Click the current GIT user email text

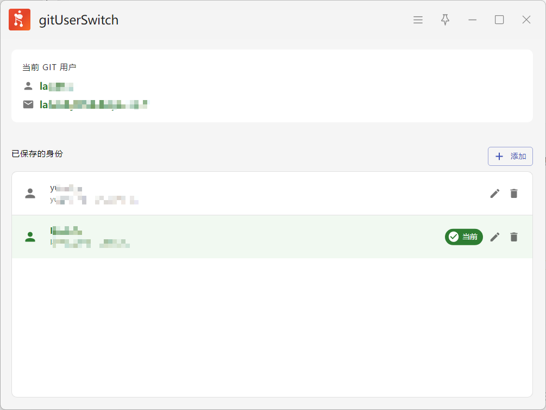point(95,104)
